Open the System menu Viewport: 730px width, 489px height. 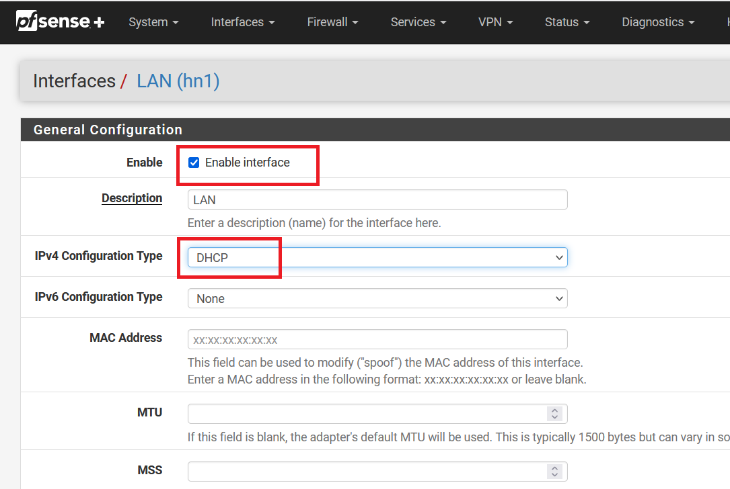click(153, 22)
